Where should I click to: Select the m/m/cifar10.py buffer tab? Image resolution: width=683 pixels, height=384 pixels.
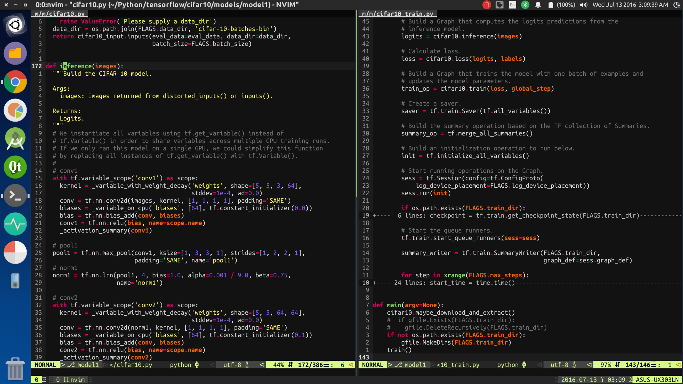[x=59, y=14]
